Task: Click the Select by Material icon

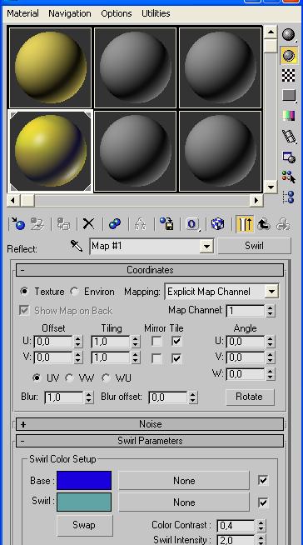Action: (289, 177)
